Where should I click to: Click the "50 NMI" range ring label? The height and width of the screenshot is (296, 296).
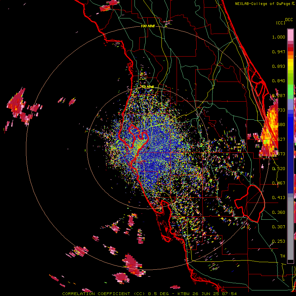(x=148, y=87)
